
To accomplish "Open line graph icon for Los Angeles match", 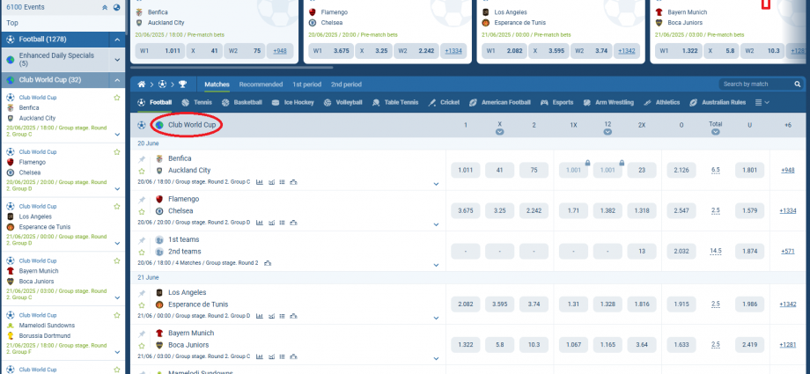I will pos(271,317).
